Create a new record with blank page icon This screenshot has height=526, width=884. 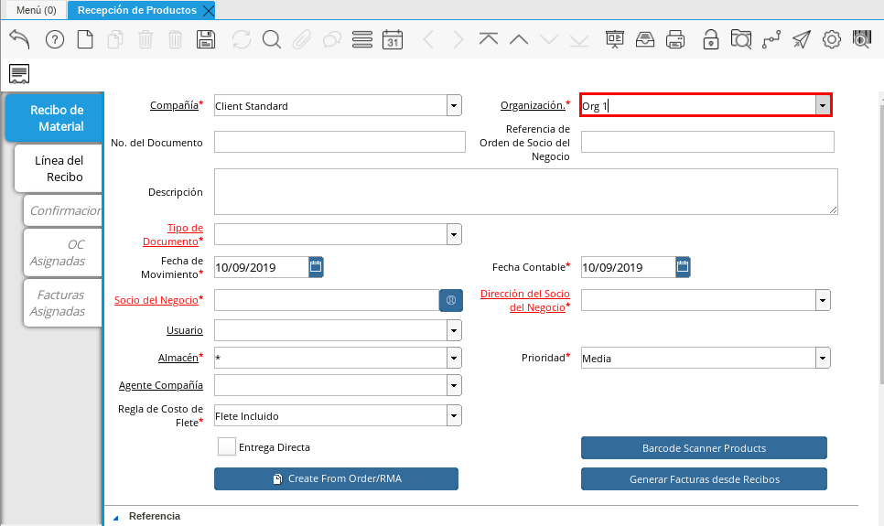pyautogui.click(x=85, y=39)
